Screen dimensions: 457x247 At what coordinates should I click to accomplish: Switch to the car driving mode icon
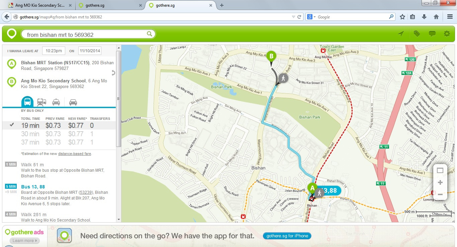(x=73, y=102)
